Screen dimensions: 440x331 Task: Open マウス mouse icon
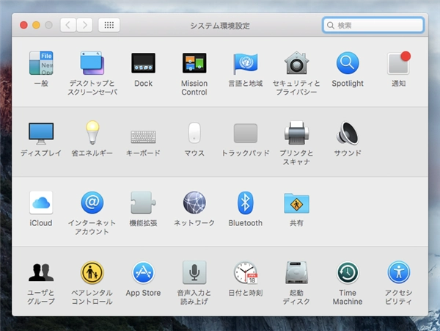[x=194, y=133]
